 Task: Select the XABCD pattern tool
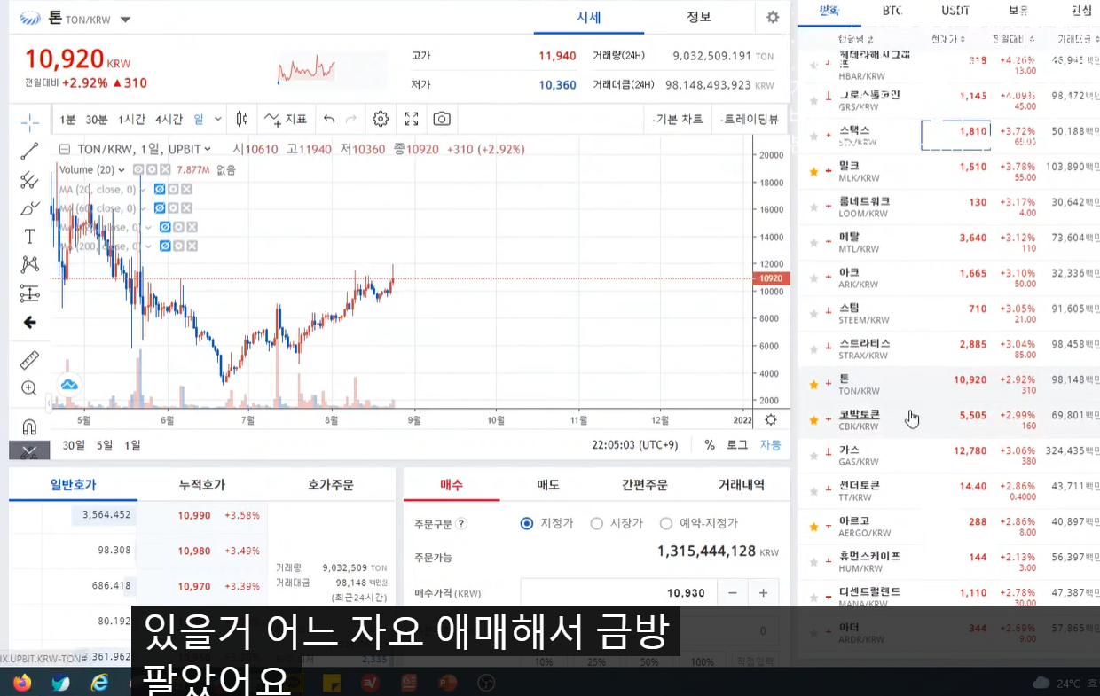coord(29,264)
